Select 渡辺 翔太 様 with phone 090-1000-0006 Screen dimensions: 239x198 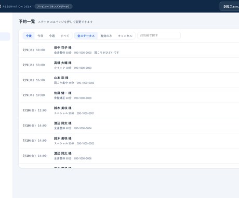(62, 153)
